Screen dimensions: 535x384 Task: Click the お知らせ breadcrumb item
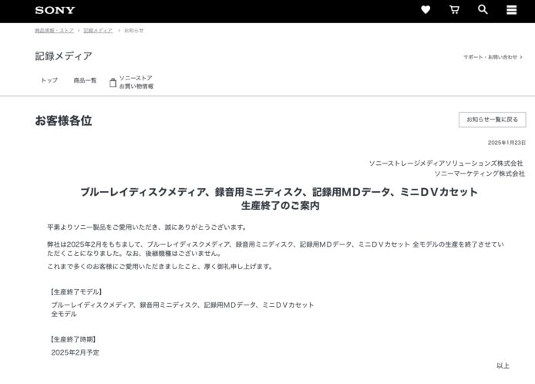point(133,31)
